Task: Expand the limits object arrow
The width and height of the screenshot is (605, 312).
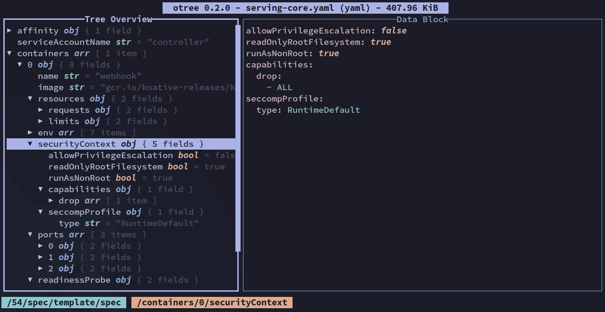Action: [41, 121]
